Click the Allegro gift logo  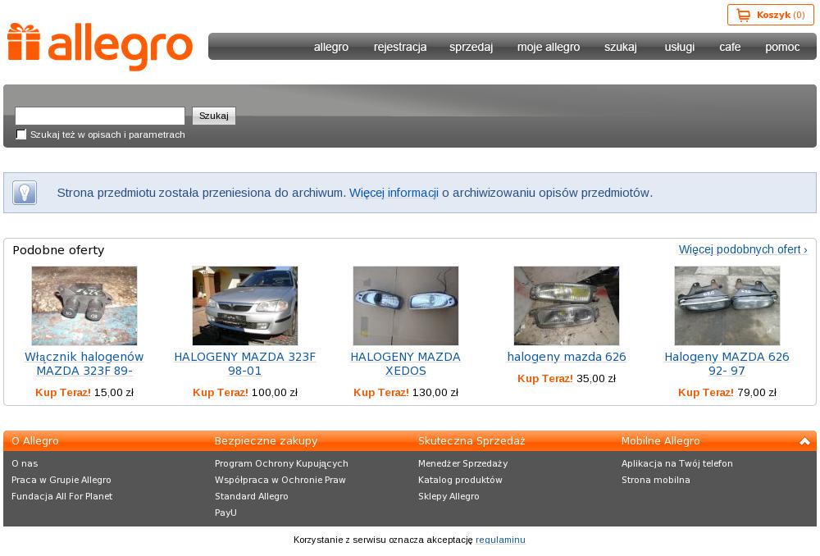100,46
